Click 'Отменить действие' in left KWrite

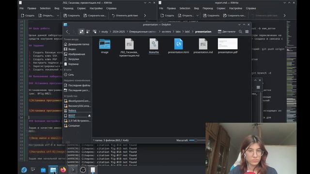(x=125, y=15)
